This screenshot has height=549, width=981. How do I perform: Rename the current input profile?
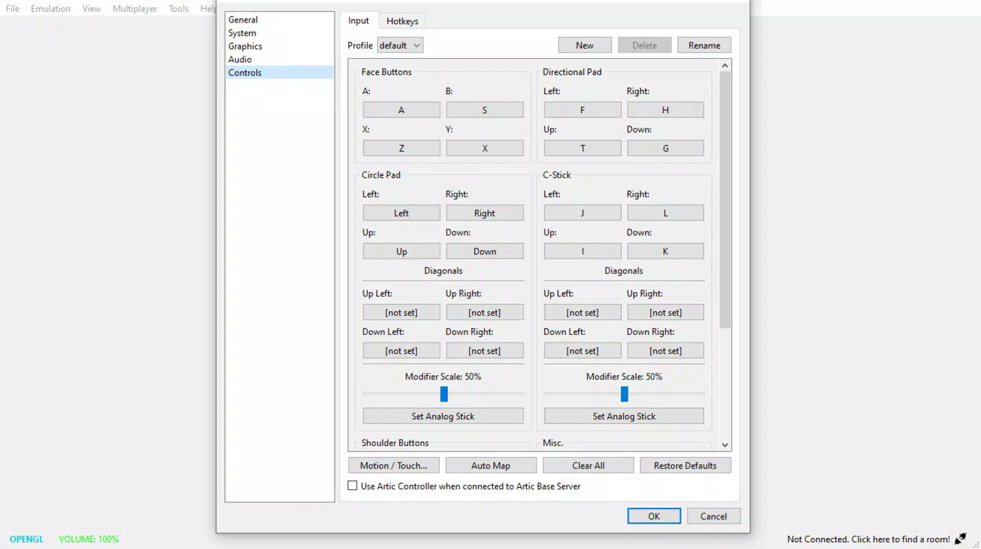click(704, 45)
